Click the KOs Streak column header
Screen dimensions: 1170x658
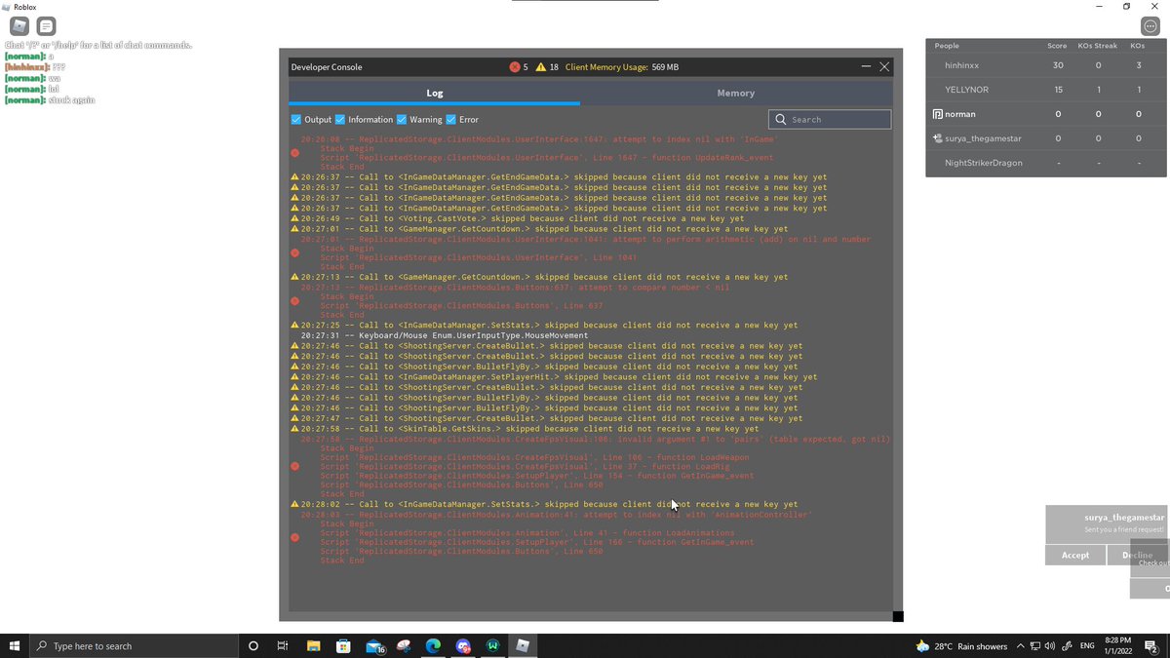pos(1098,46)
